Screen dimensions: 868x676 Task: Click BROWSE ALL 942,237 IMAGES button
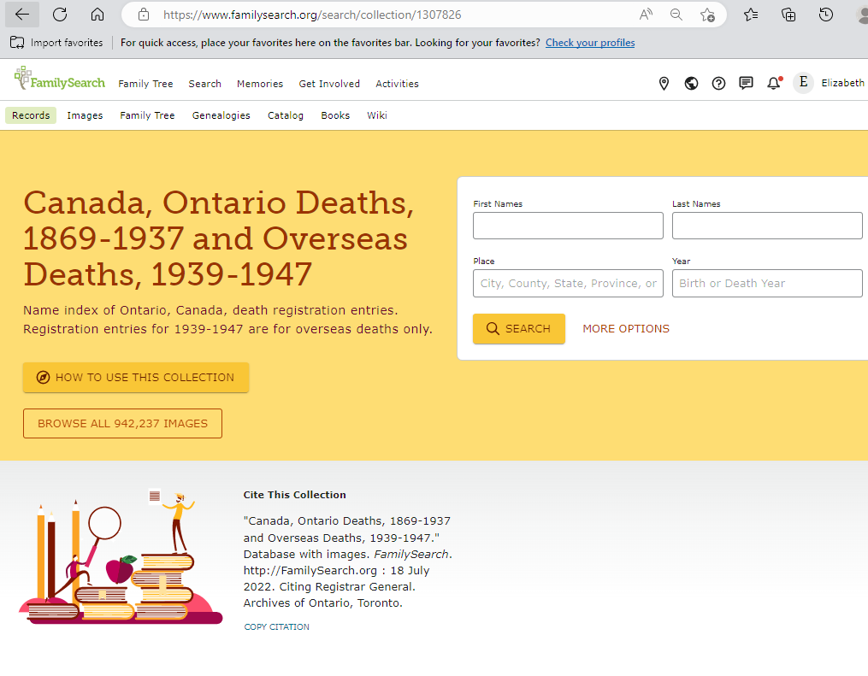[122, 423]
